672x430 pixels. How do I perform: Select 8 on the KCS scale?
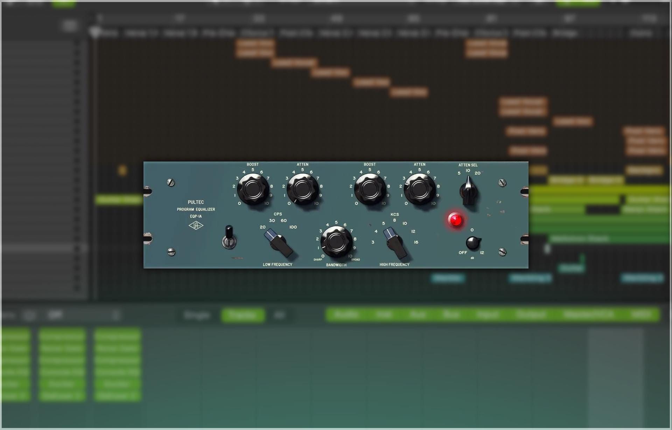coord(394,220)
